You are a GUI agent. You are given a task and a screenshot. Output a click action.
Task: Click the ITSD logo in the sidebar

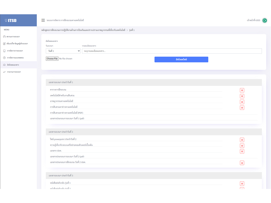11,21
